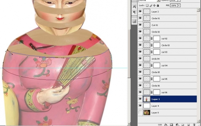201x126 pixels.
Task: Select the Circle 01 layer name
Action: tap(156, 18)
